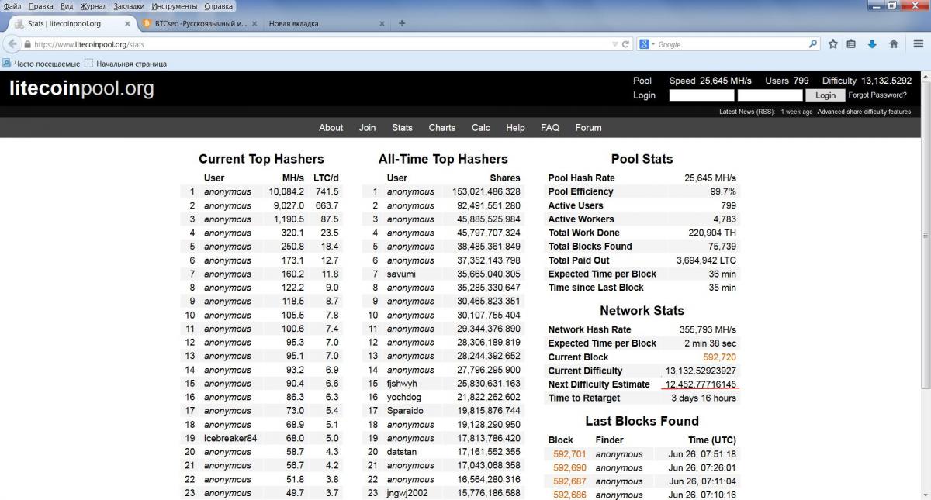Reload the page with the refresh icon
Viewport: 931px width, 500px height.
coord(626,44)
